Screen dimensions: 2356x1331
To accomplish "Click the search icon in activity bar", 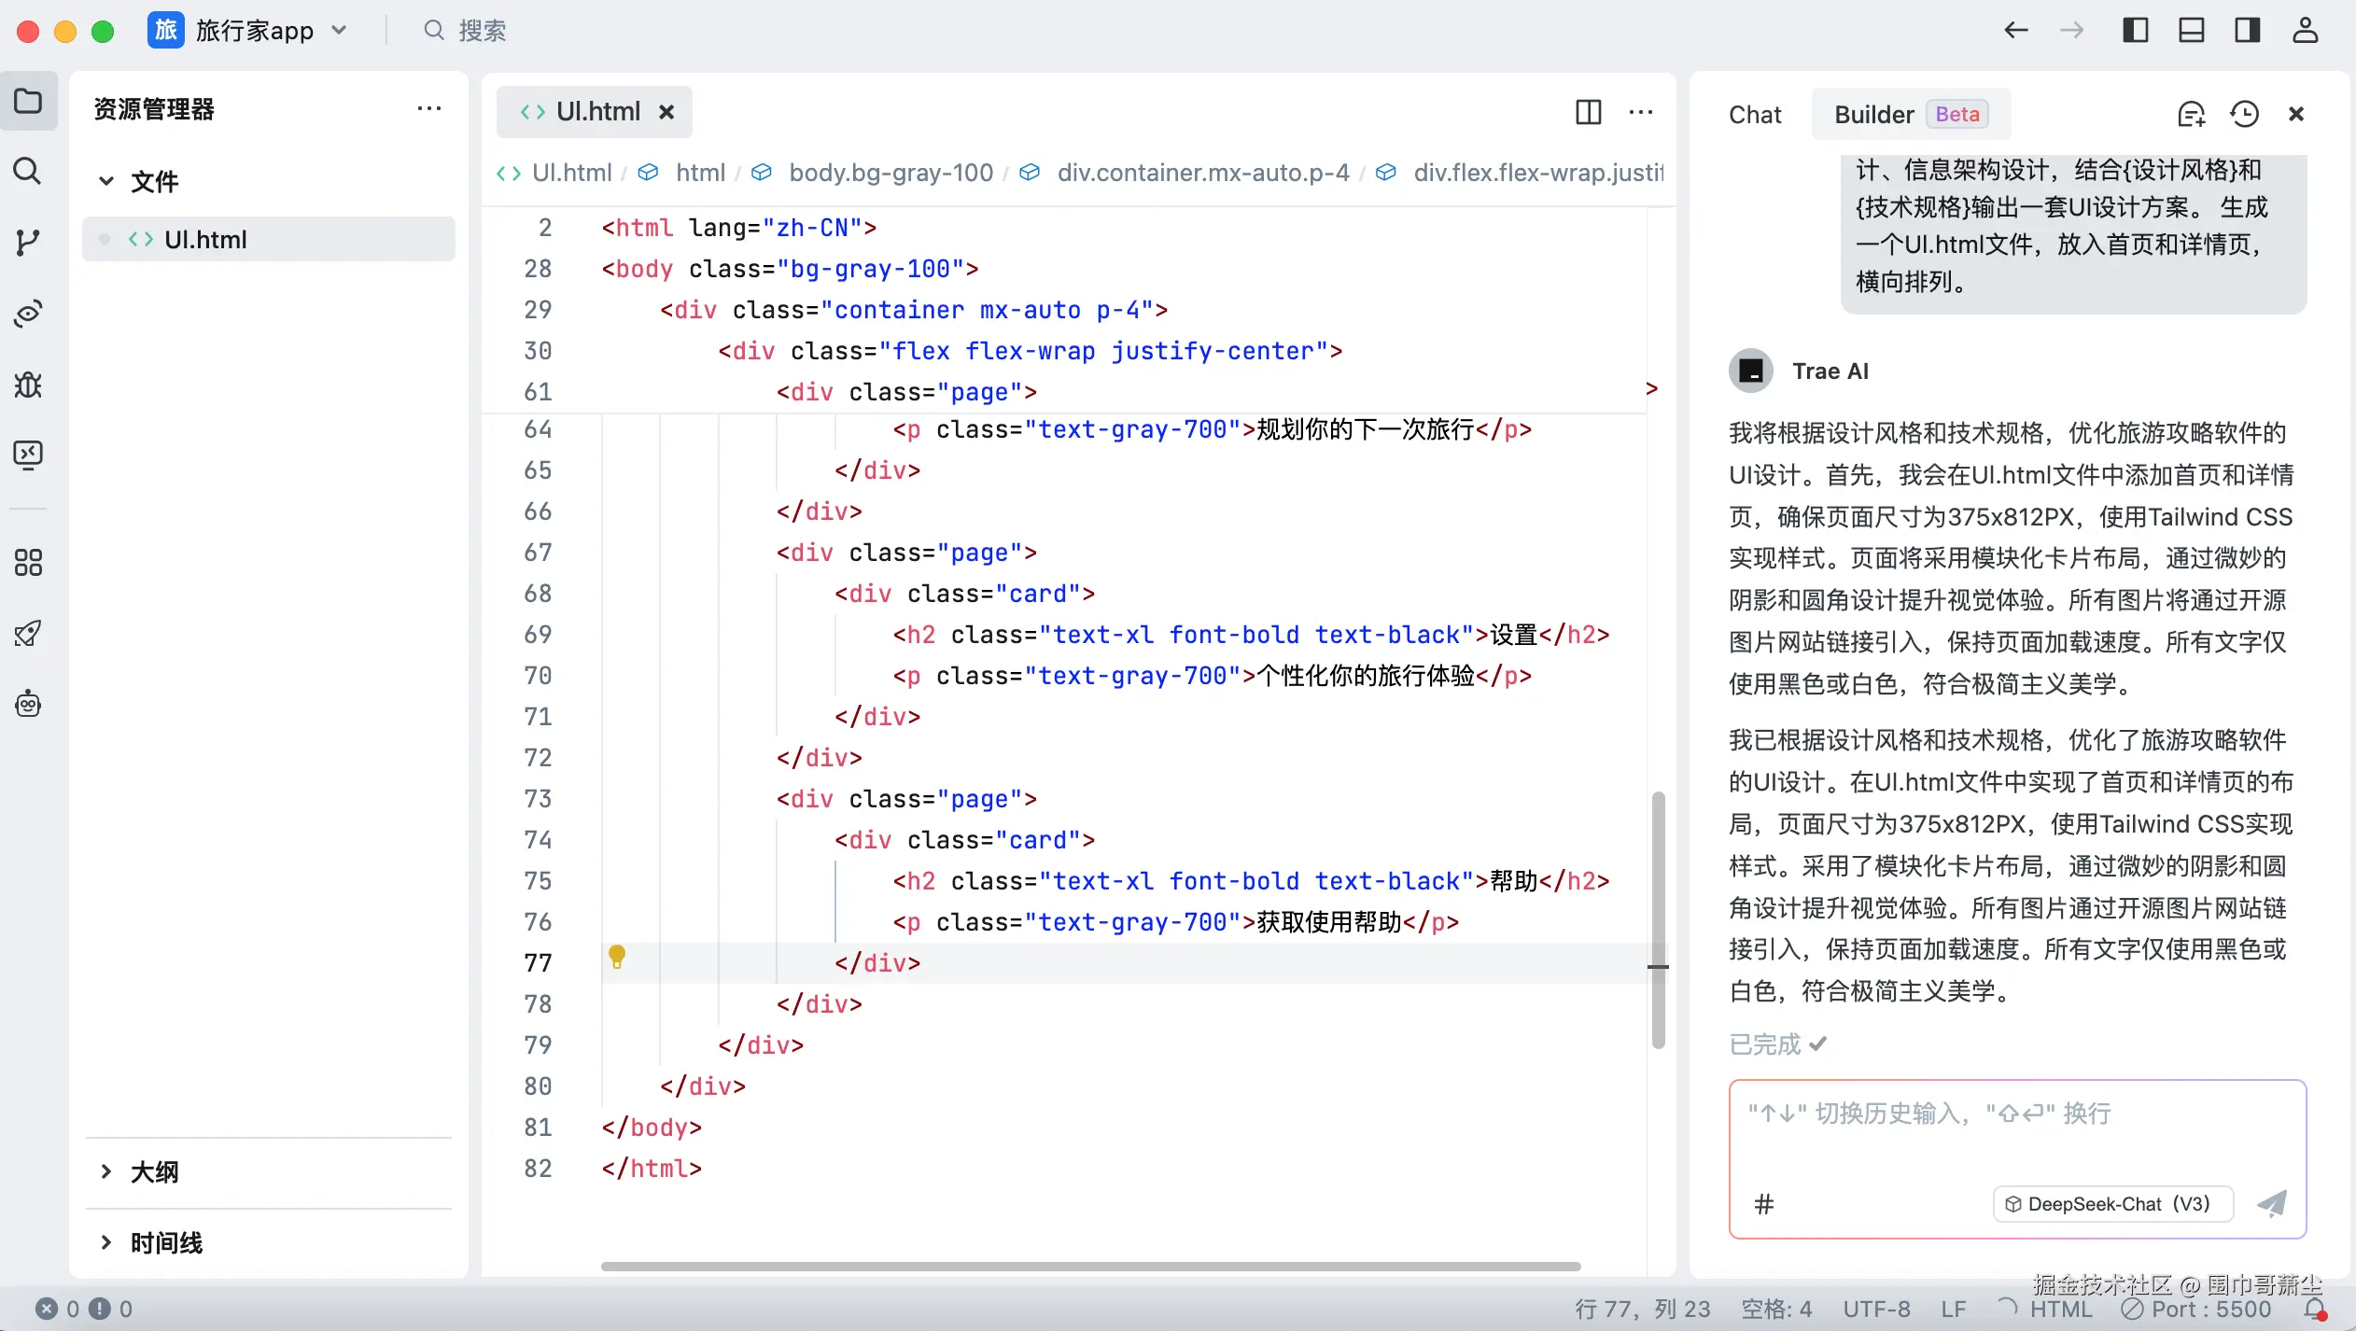I will [x=28, y=172].
